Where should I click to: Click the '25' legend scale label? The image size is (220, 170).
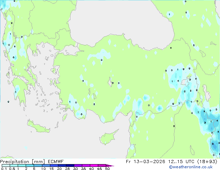[x=67, y=169]
